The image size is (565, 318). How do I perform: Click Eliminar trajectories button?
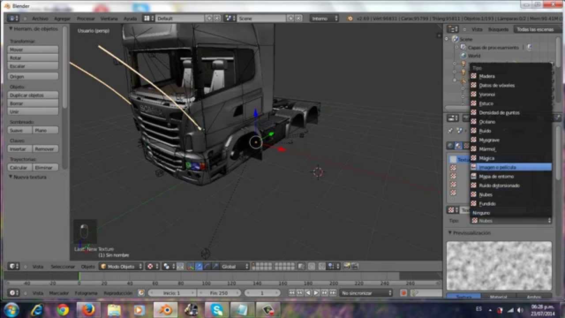[46, 167]
